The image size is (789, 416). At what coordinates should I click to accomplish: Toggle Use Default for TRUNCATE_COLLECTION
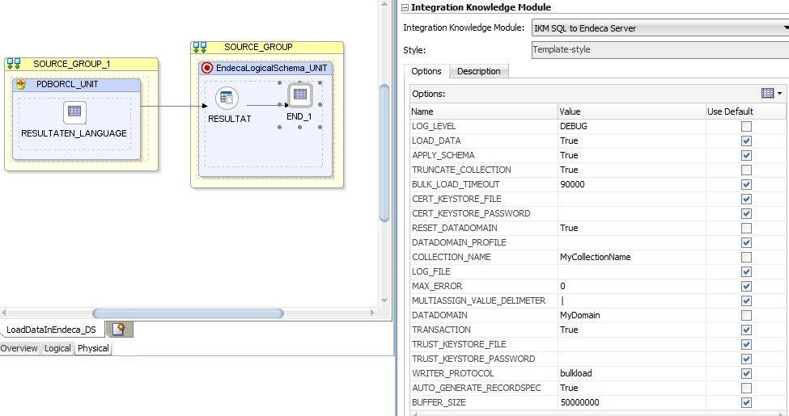click(746, 170)
